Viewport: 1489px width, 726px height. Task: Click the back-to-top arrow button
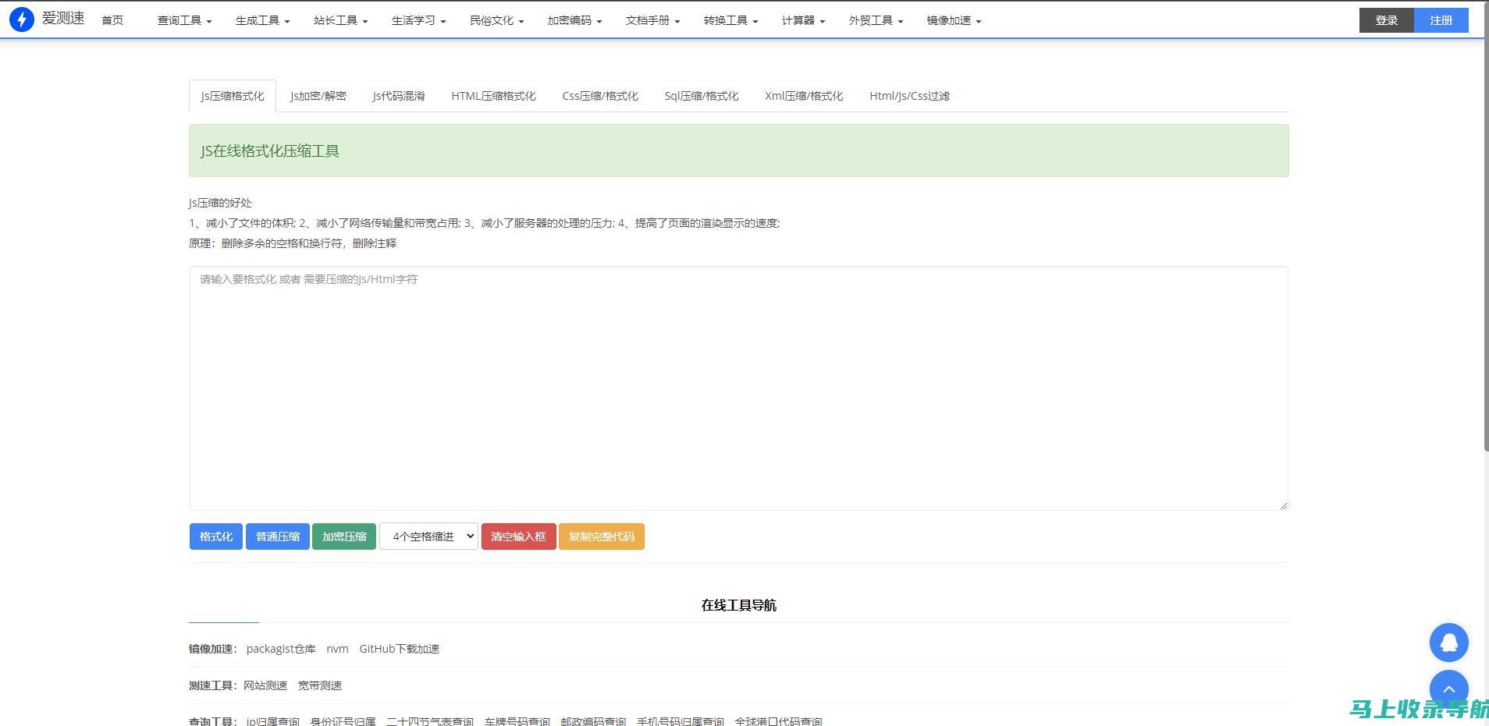(1448, 689)
